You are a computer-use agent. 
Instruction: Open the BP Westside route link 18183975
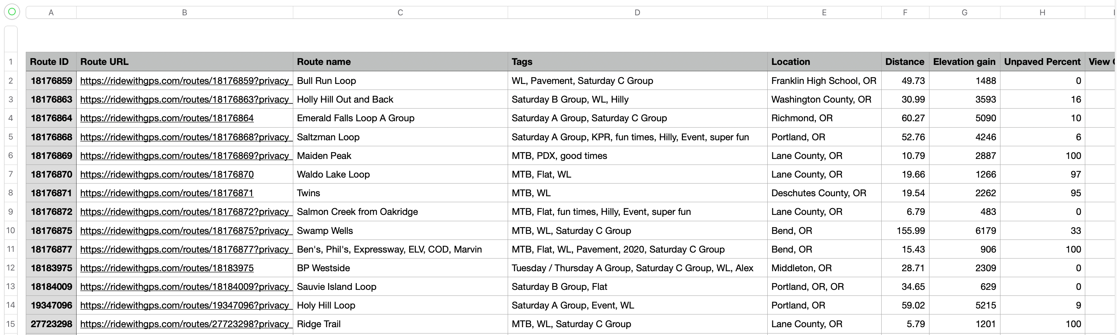167,267
